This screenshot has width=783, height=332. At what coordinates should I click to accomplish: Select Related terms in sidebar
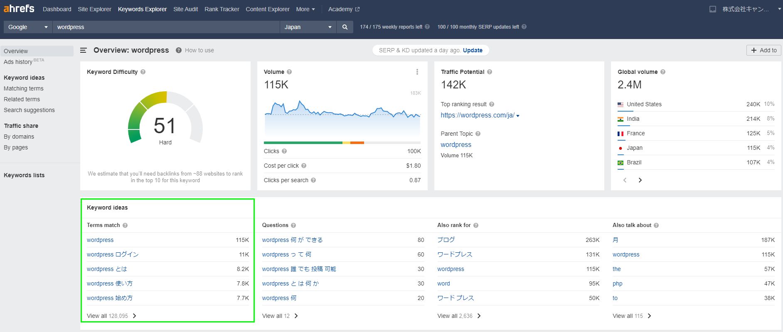pos(22,99)
